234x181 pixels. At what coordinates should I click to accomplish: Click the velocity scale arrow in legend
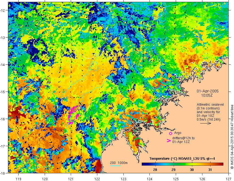206,123
